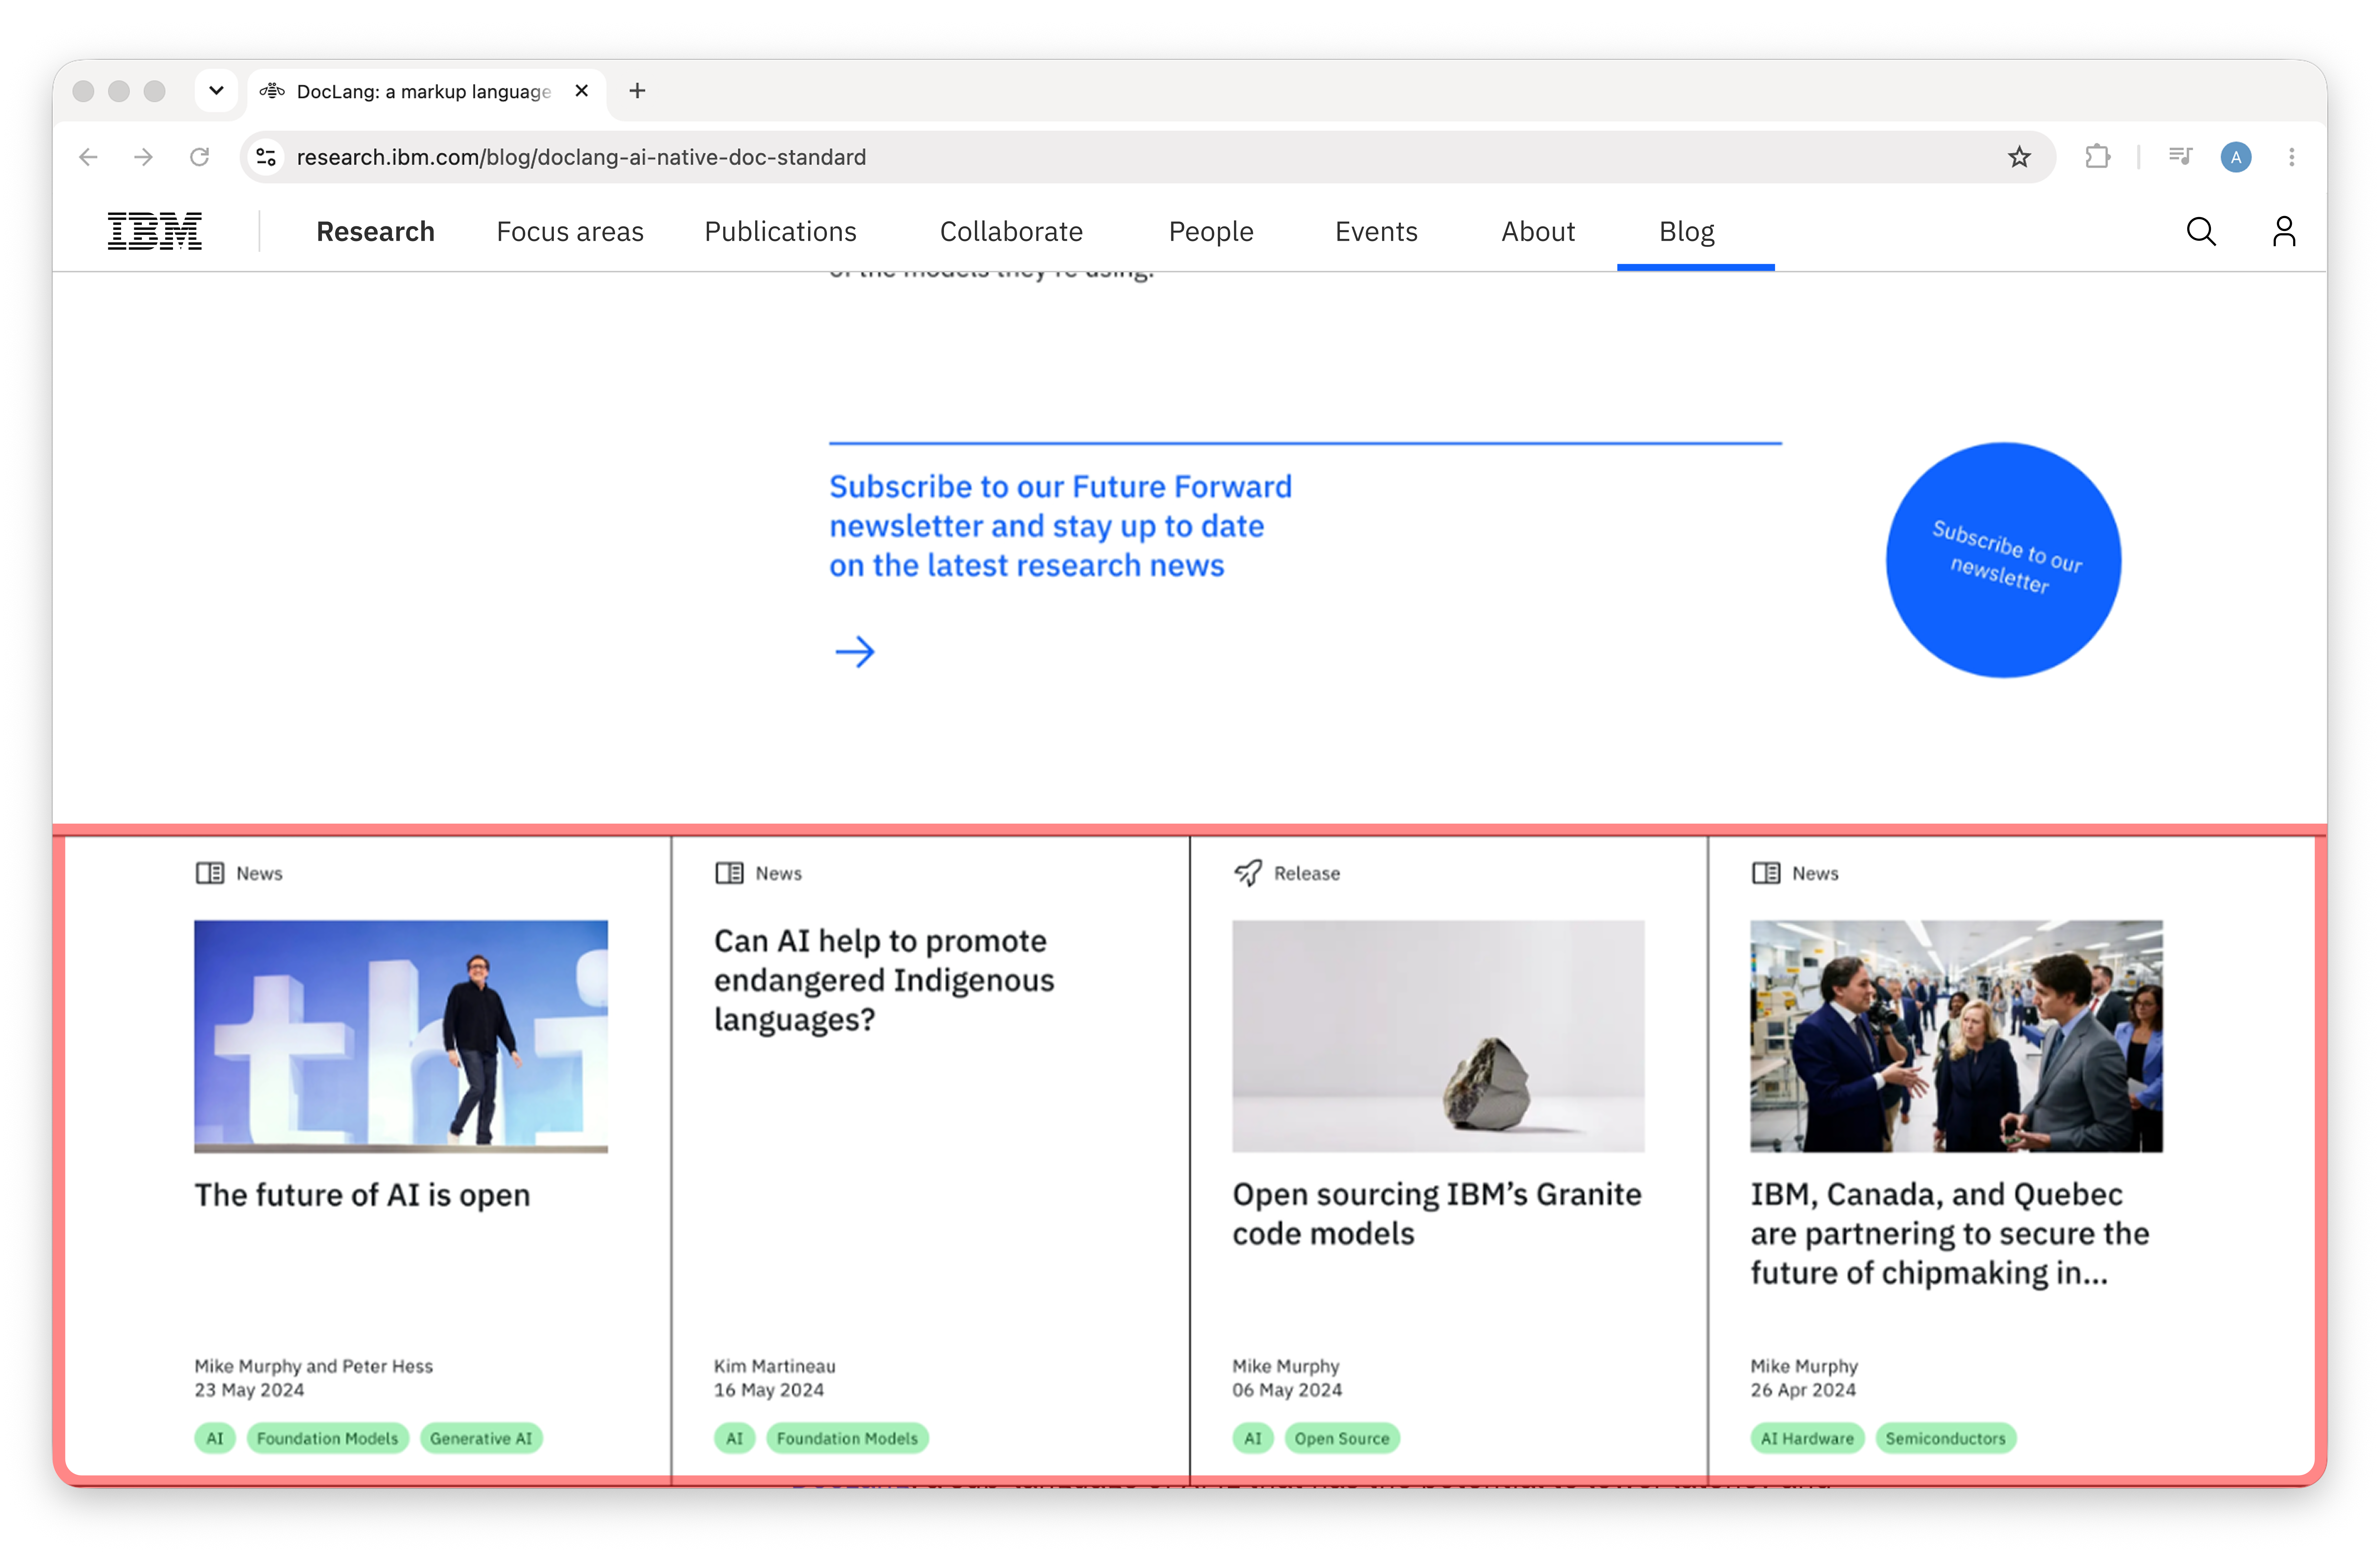Click the Chrome profile avatar 'A'
2380x1564 pixels.
pos(2236,157)
